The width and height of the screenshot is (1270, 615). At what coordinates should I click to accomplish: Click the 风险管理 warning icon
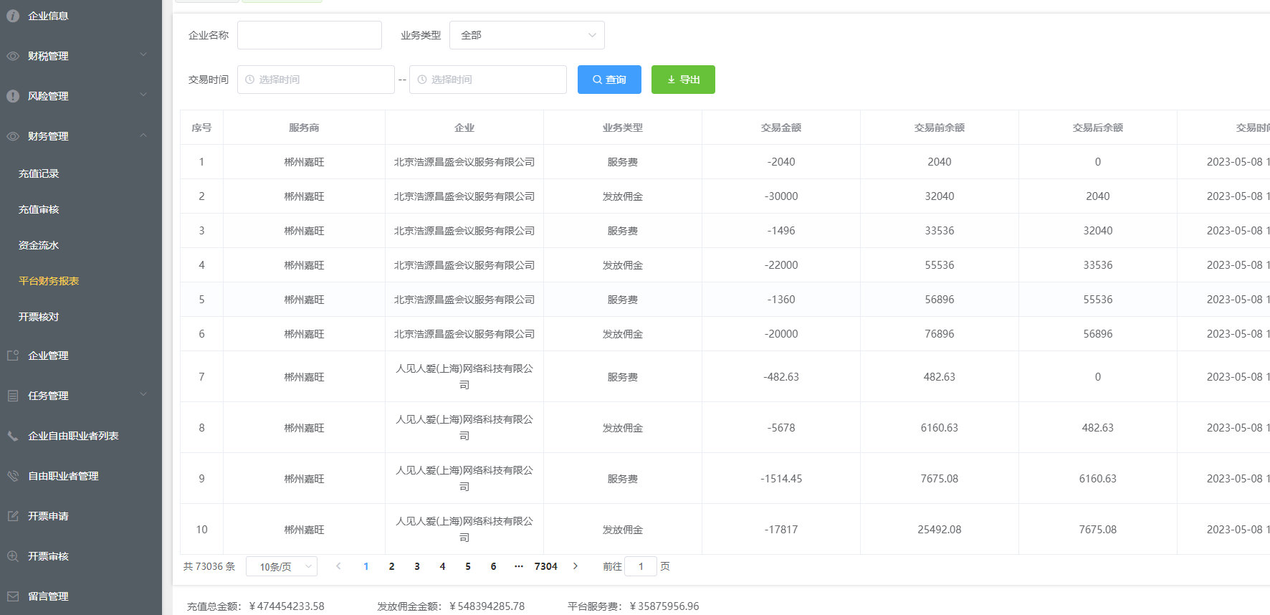coord(13,96)
